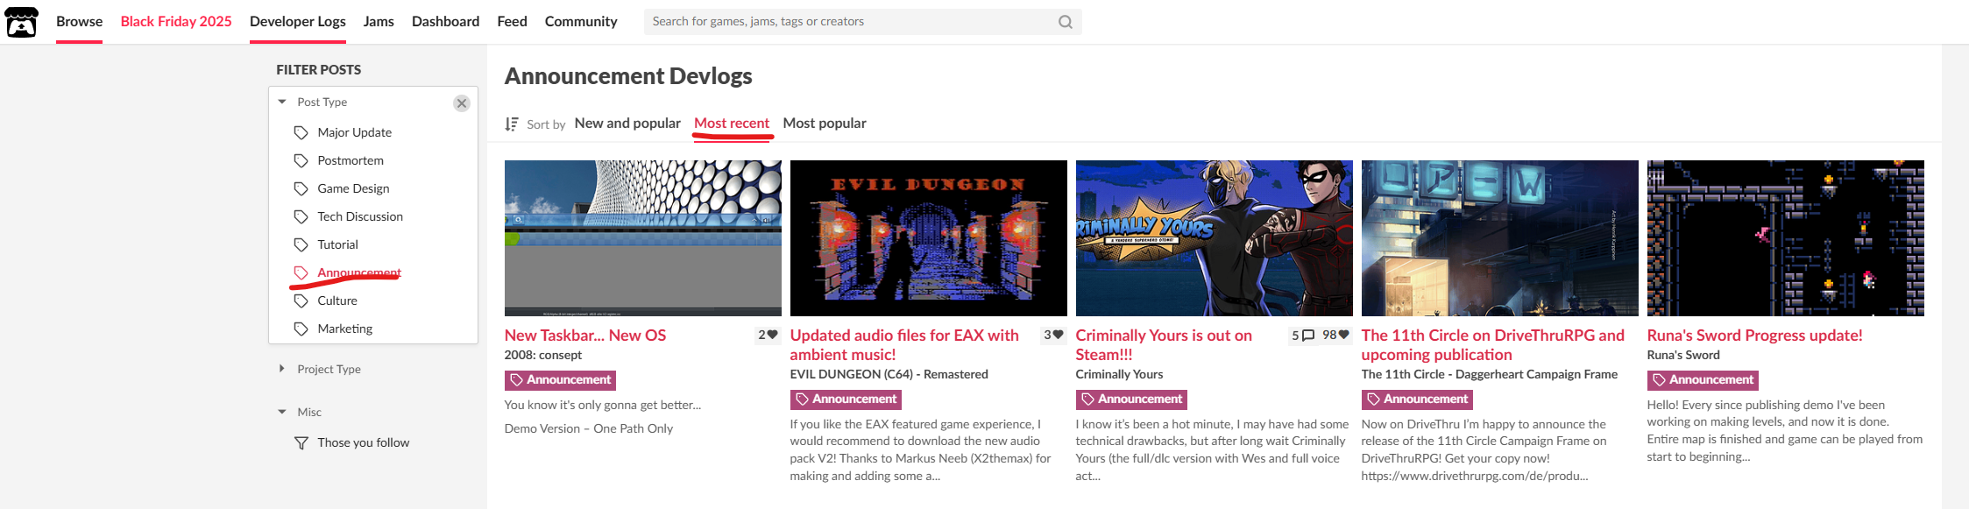Click the tag icon beside Culture
This screenshot has height=509, width=1969.
point(301,300)
